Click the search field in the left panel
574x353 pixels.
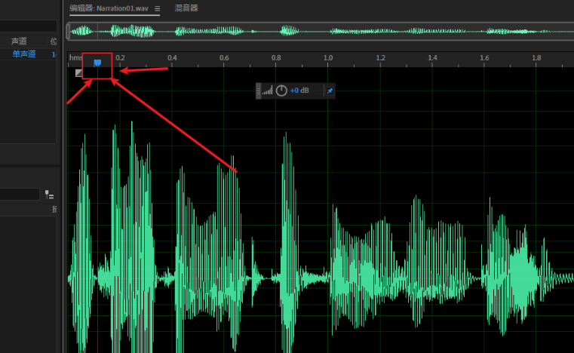coord(20,194)
